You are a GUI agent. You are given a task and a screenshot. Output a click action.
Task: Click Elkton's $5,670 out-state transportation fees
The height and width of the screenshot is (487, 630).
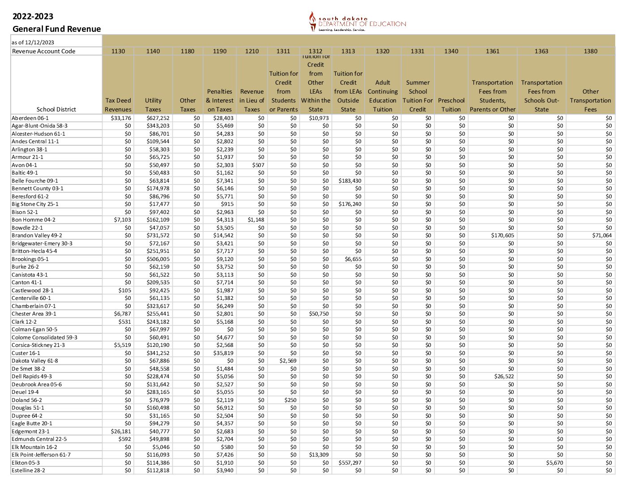[554, 463]
